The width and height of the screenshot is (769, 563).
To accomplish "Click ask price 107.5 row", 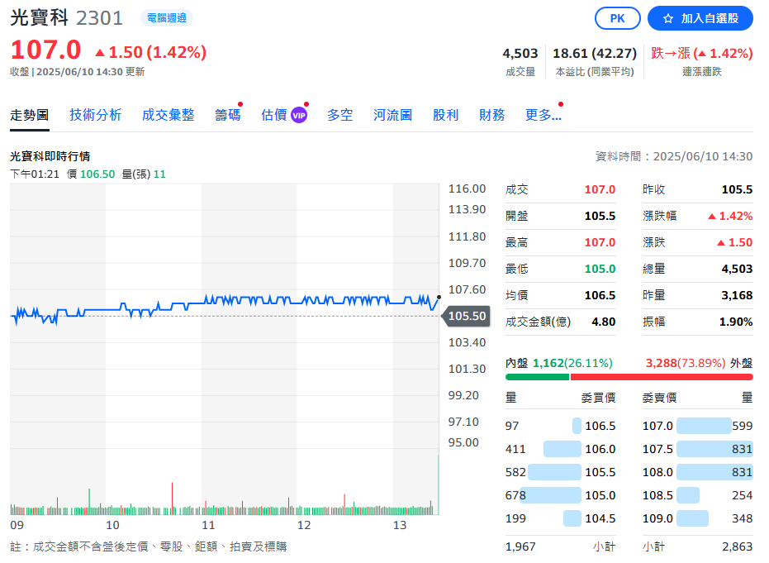I will pyautogui.click(x=697, y=449).
